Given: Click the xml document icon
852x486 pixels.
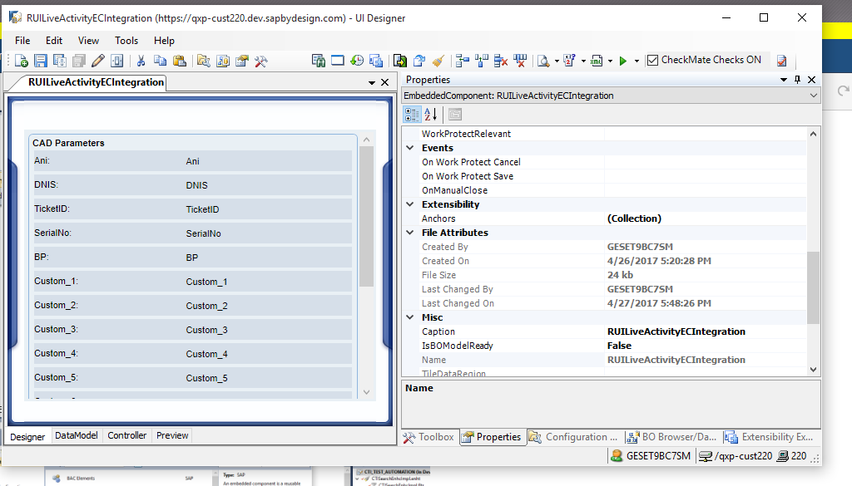Looking at the screenshot, I should pos(596,61).
